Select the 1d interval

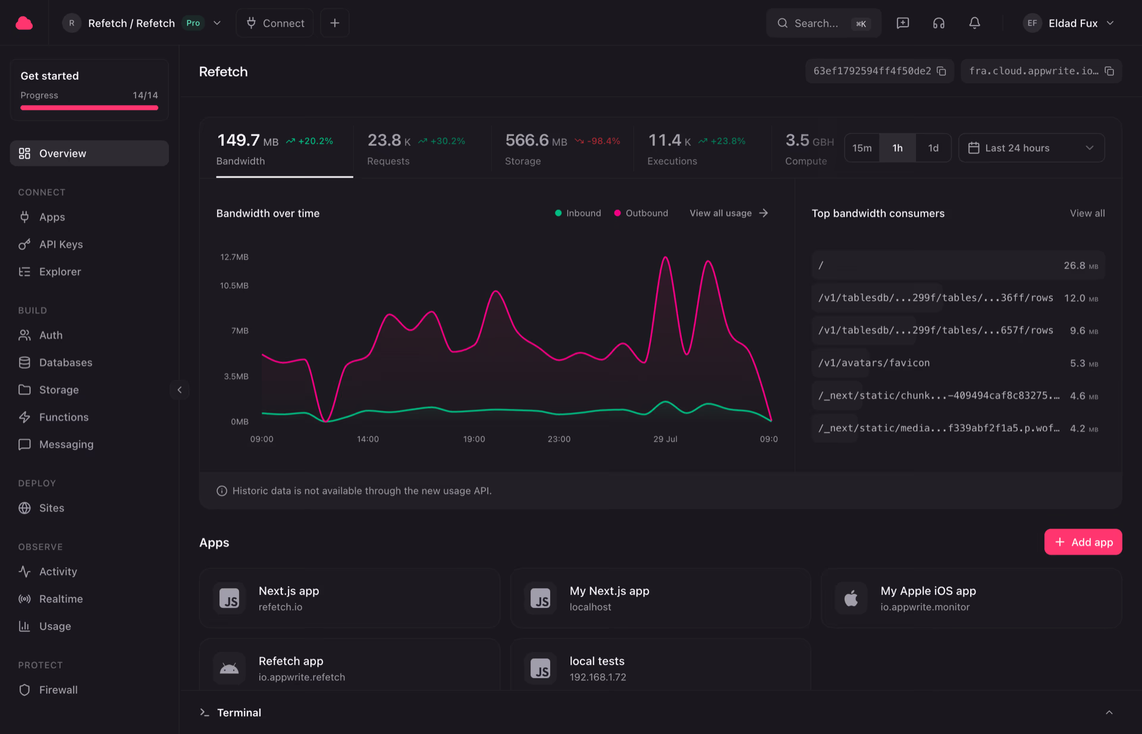click(933, 148)
